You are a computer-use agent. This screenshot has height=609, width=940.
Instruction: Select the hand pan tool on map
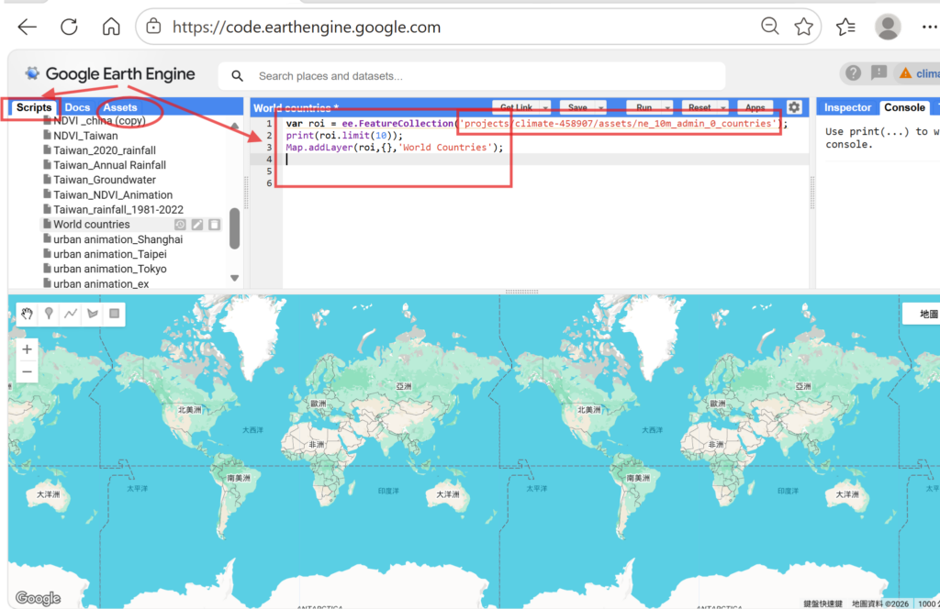pos(28,315)
